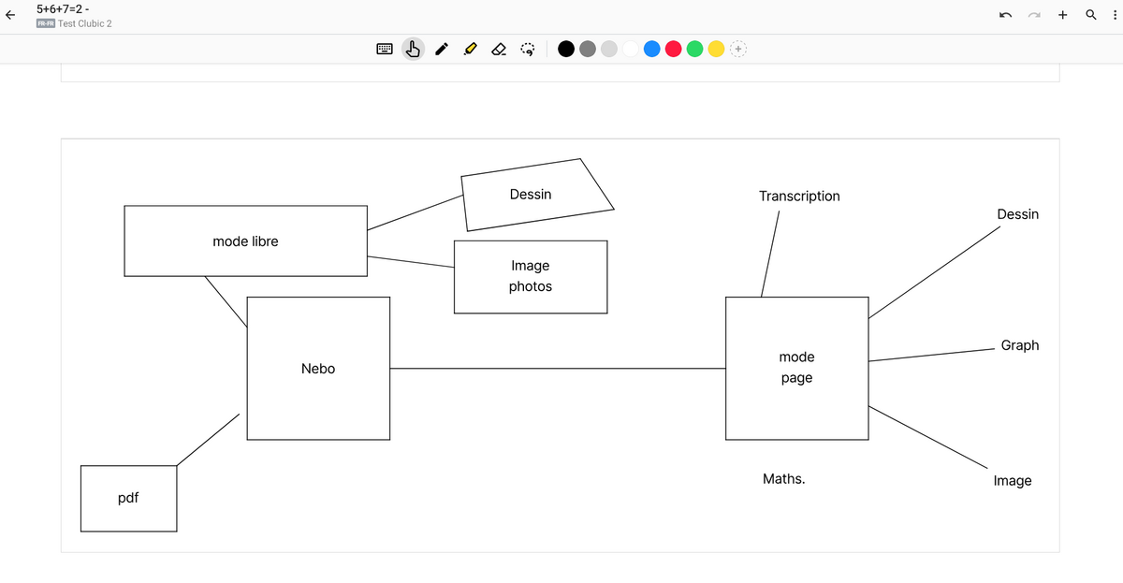The width and height of the screenshot is (1123, 583).
Task: Select the 'mode page' text in the diagram
Action: [x=796, y=368]
